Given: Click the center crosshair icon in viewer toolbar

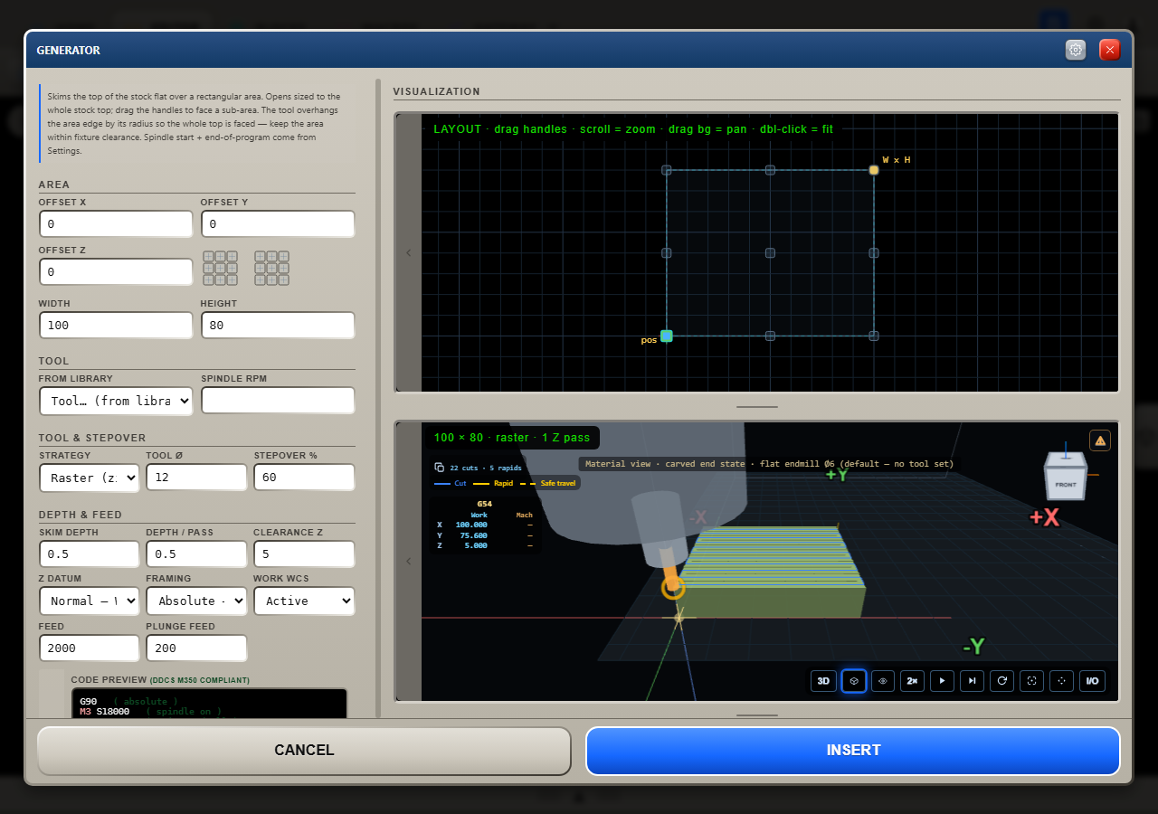Looking at the screenshot, I should click(x=1061, y=681).
